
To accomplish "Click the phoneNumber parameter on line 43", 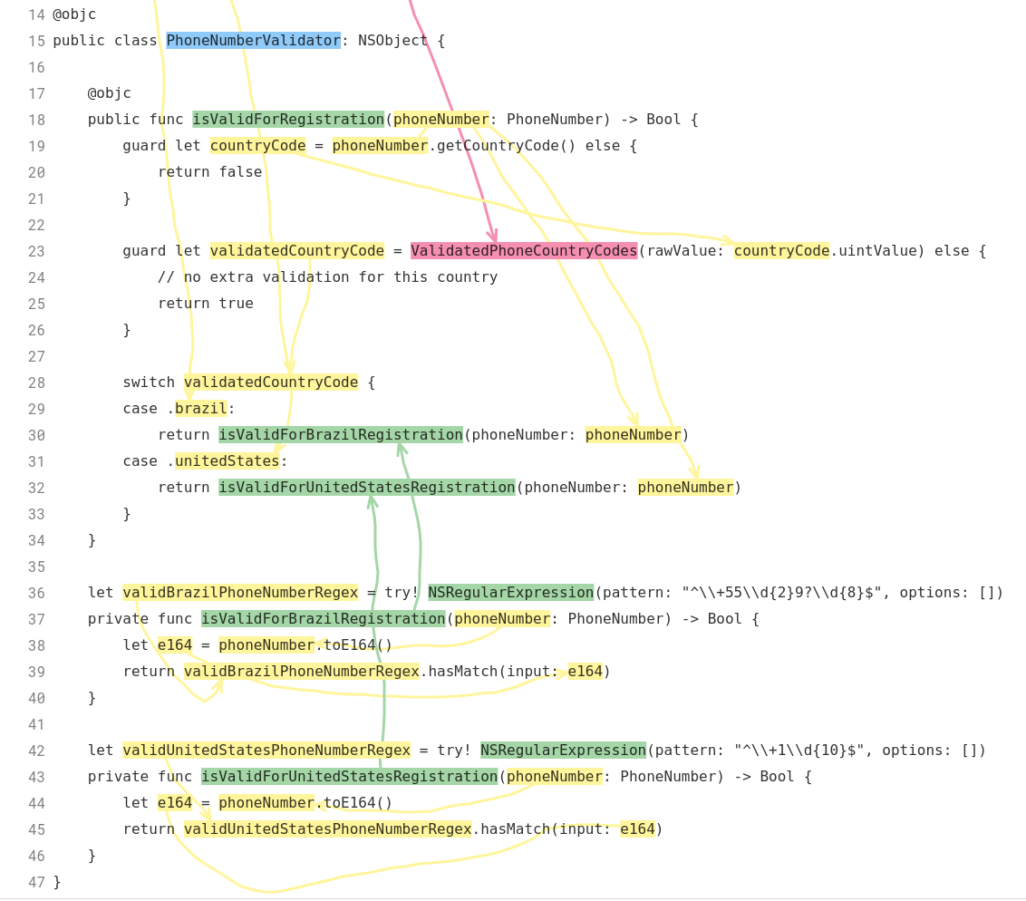I will [x=555, y=776].
